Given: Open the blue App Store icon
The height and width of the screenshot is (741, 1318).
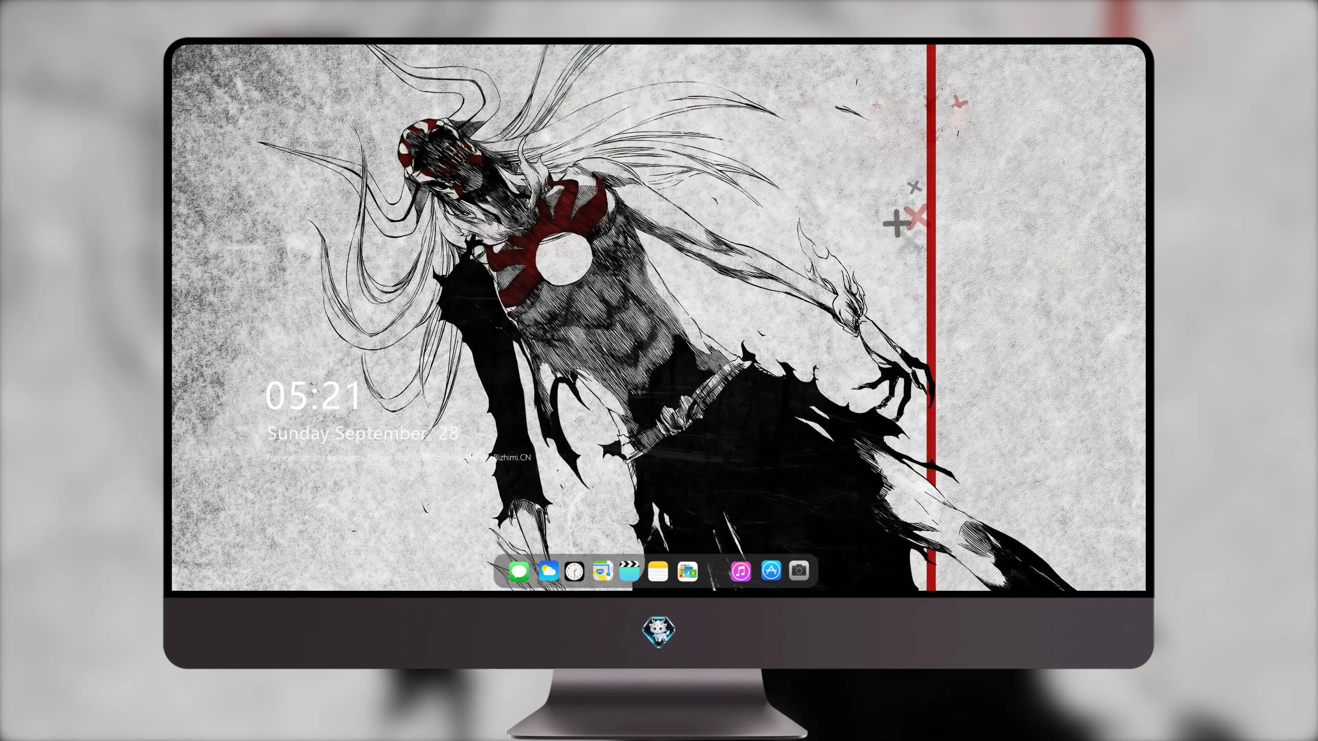Looking at the screenshot, I should pyautogui.click(x=771, y=570).
